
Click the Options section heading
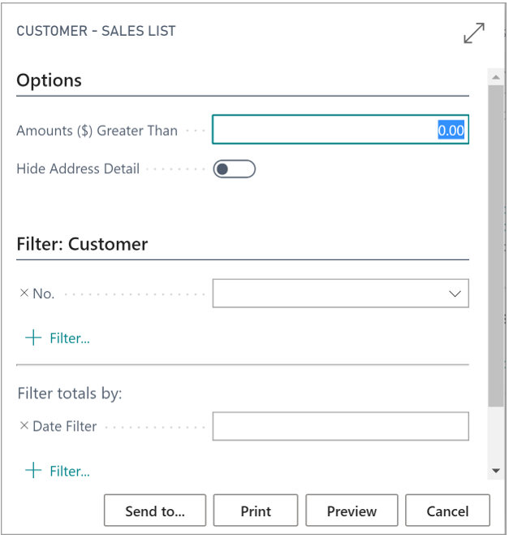tap(49, 80)
